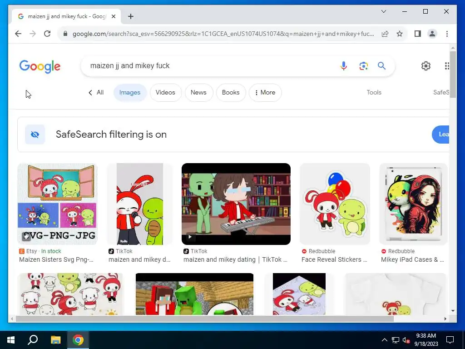The image size is (465, 349).
Task: Click the muted volume tray icon
Action: click(406, 340)
